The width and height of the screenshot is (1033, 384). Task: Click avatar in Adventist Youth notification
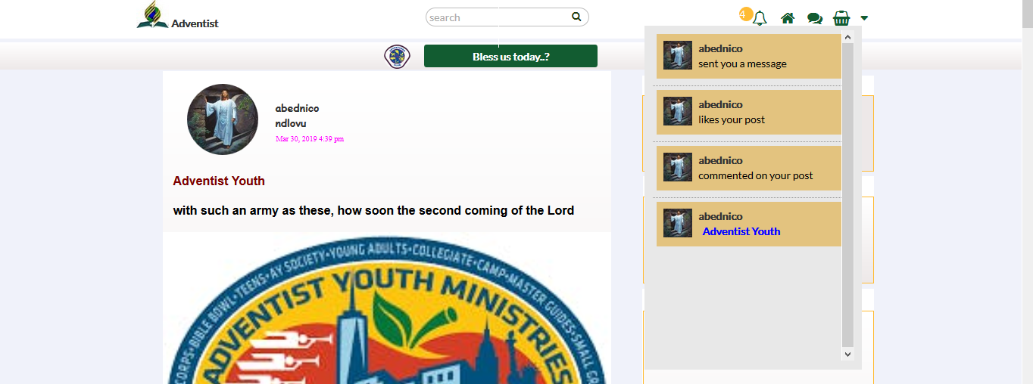[678, 223]
